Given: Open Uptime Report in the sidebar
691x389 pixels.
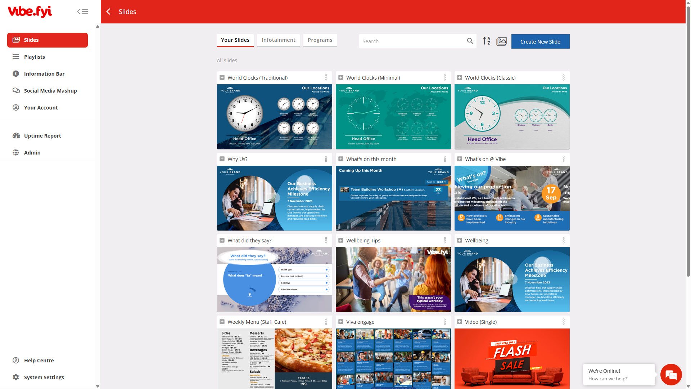Looking at the screenshot, I should (x=42, y=136).
